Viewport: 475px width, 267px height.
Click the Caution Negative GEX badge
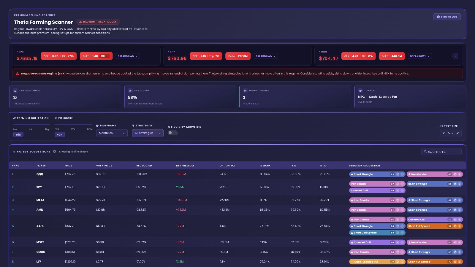[x=98, y=22]
